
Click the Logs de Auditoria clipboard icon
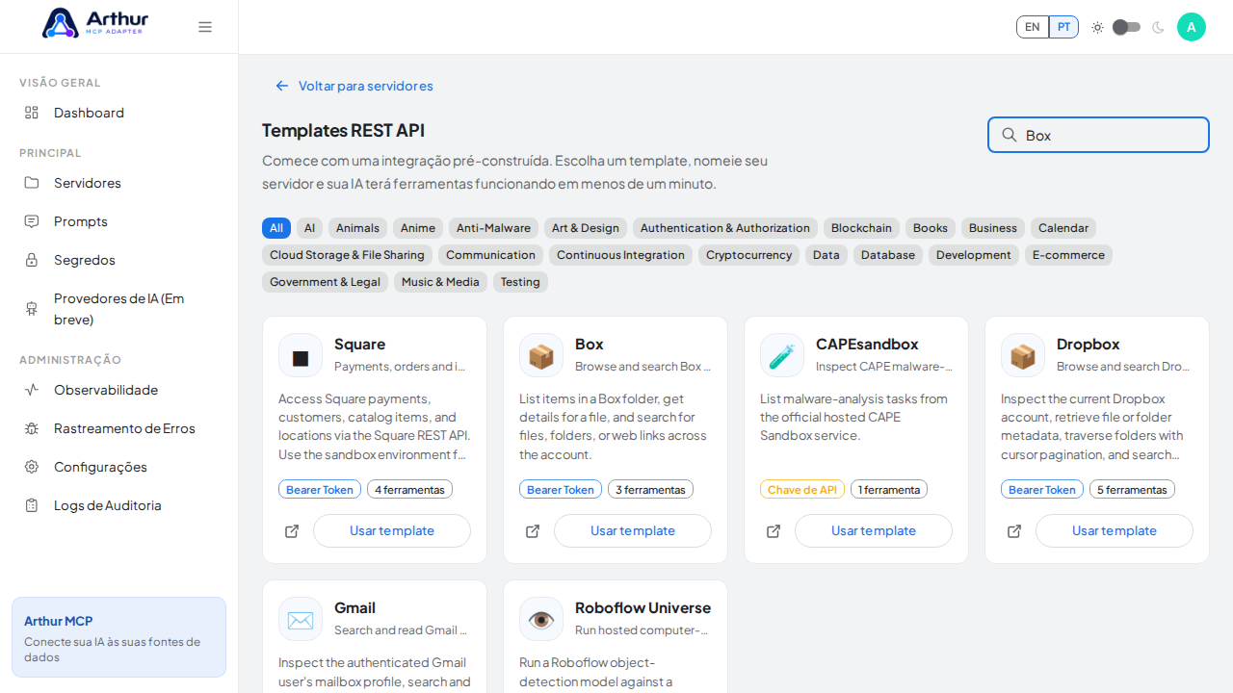(32, 505)
